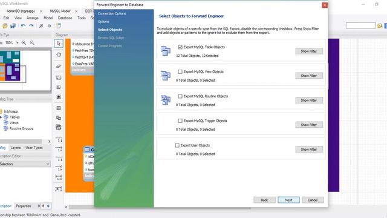Open the Arrange menu
387x218 pixels.
[x=33, y=18]
